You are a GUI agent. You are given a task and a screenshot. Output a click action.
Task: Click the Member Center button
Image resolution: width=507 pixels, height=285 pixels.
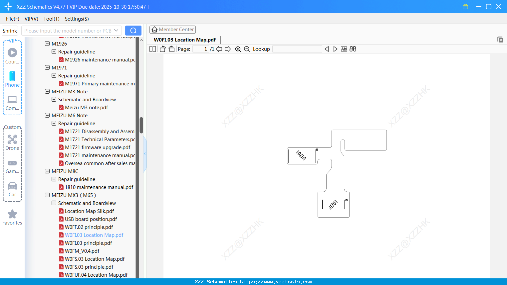172,30
